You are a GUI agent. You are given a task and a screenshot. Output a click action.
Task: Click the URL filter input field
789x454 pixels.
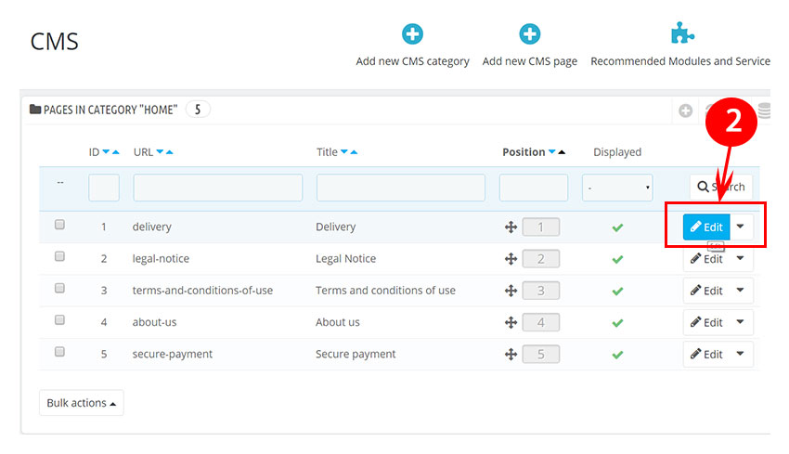tap(218, 188)
